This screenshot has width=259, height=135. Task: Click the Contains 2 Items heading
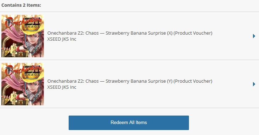click(21, 5)
